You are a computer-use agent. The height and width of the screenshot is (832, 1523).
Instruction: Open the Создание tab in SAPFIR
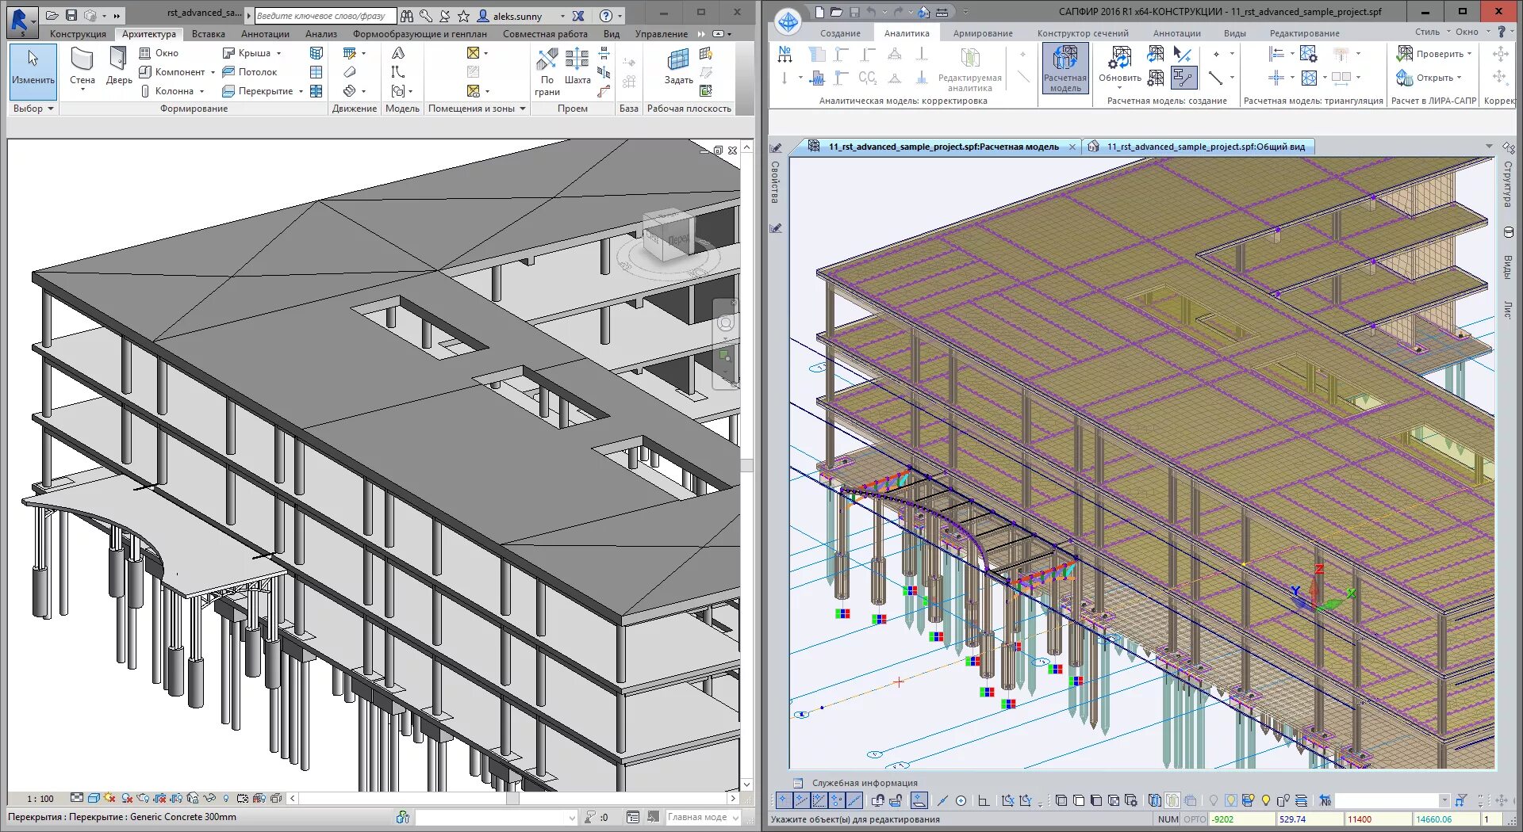coord(840,33)
